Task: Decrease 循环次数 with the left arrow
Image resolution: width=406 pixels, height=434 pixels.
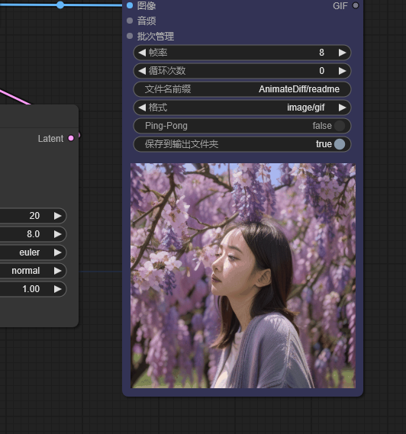Action: tap(142, 71)
